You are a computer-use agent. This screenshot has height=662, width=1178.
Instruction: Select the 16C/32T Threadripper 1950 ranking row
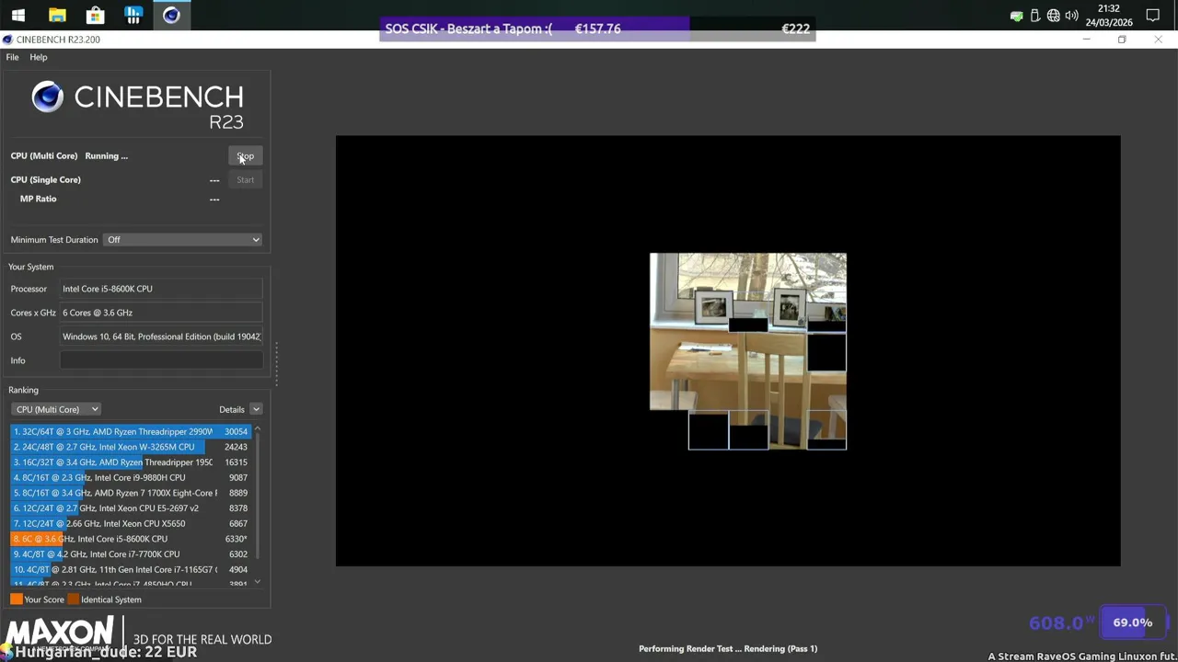coord(130,462)
